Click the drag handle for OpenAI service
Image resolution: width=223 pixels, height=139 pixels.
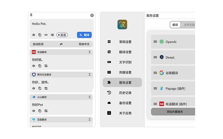pos(155,42)
